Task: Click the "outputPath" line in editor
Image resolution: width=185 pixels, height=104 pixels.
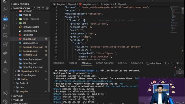Action: (x=97, y=53)
